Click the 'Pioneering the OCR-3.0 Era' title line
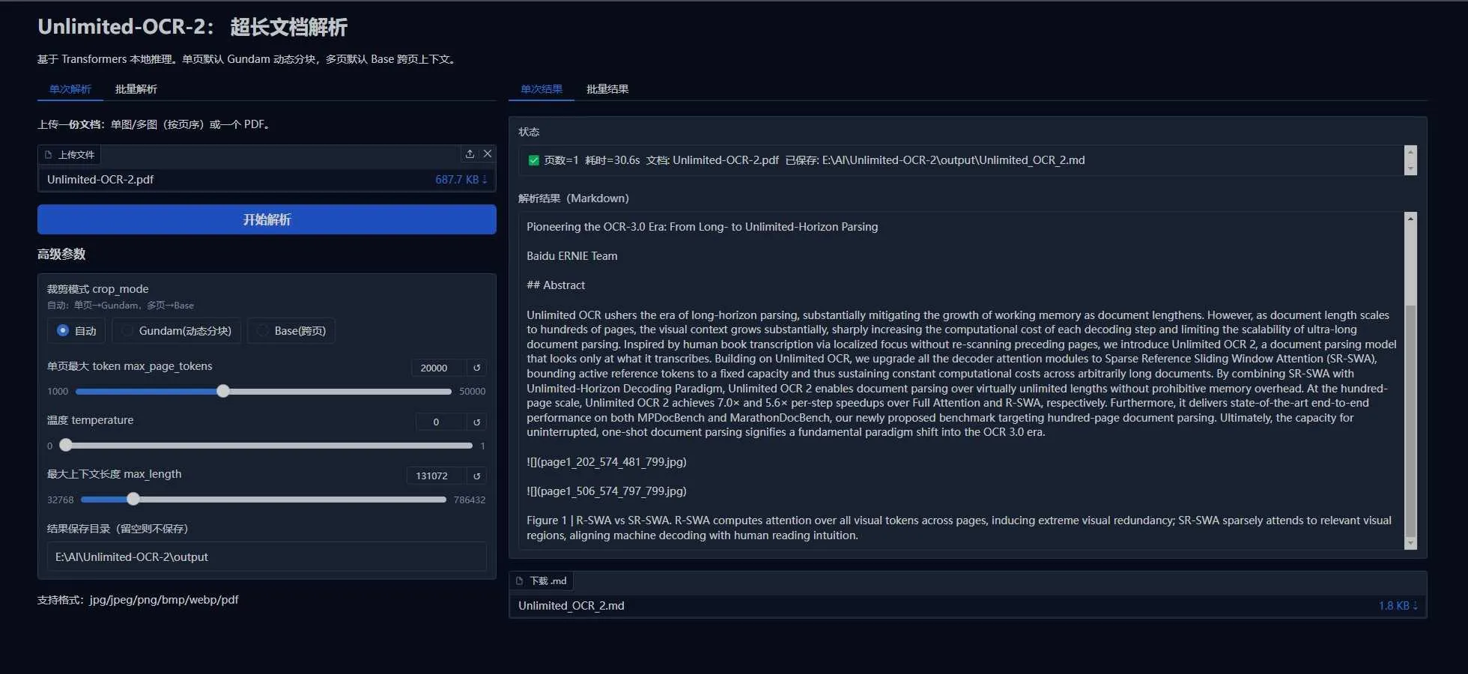 tap(703, 227)
